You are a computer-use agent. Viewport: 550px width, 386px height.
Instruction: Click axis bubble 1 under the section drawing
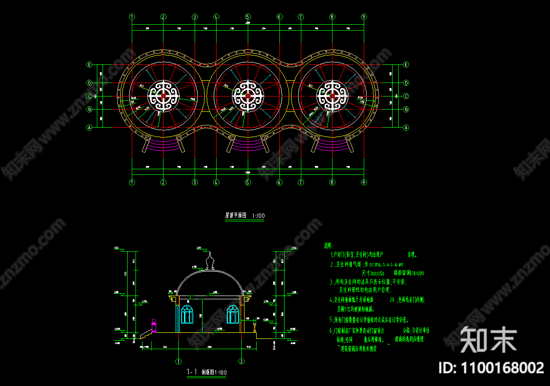coord(178,361)
